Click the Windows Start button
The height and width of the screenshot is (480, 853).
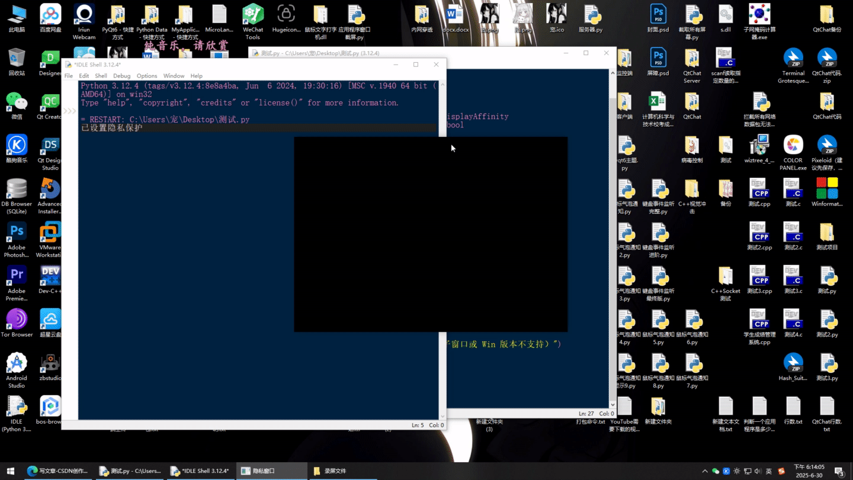[9, 471]
